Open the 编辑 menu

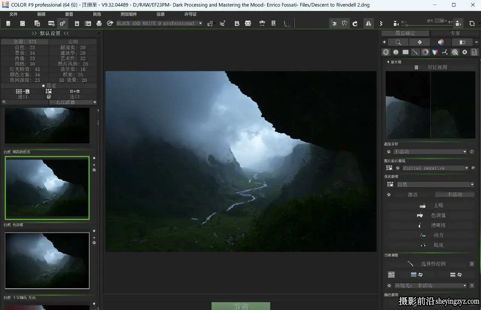[41, 14]
